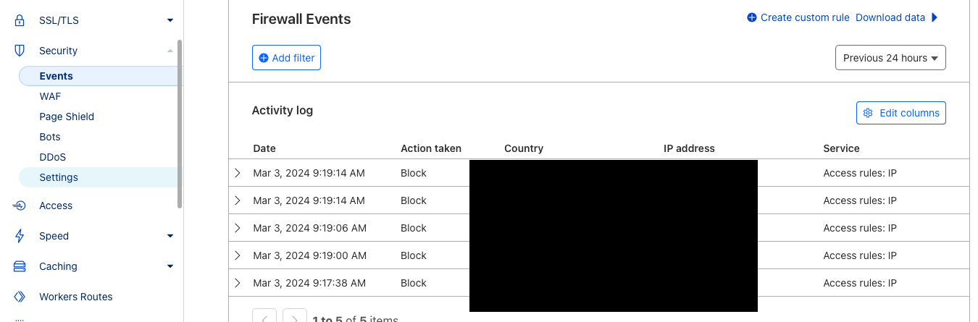Image resolution: width=978 pixels, height=322 pixels.
Task: Open the Previous 24 hours dropdown
Action: pos(890,58)
